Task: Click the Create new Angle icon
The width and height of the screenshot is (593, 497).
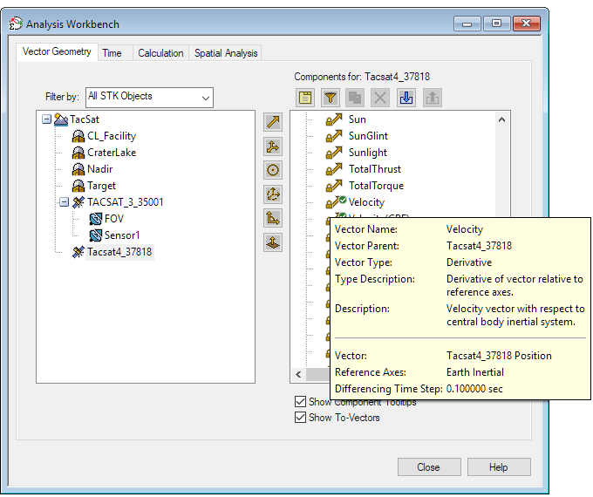Action: tap(273, 218)
